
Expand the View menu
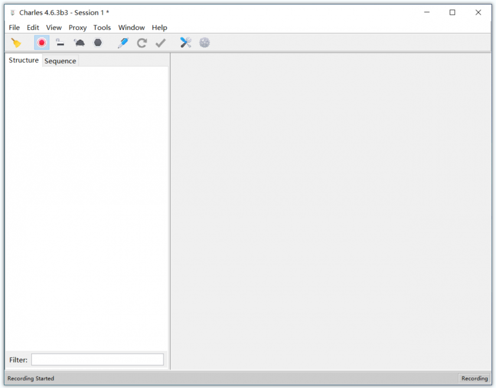tap(54, 28)
